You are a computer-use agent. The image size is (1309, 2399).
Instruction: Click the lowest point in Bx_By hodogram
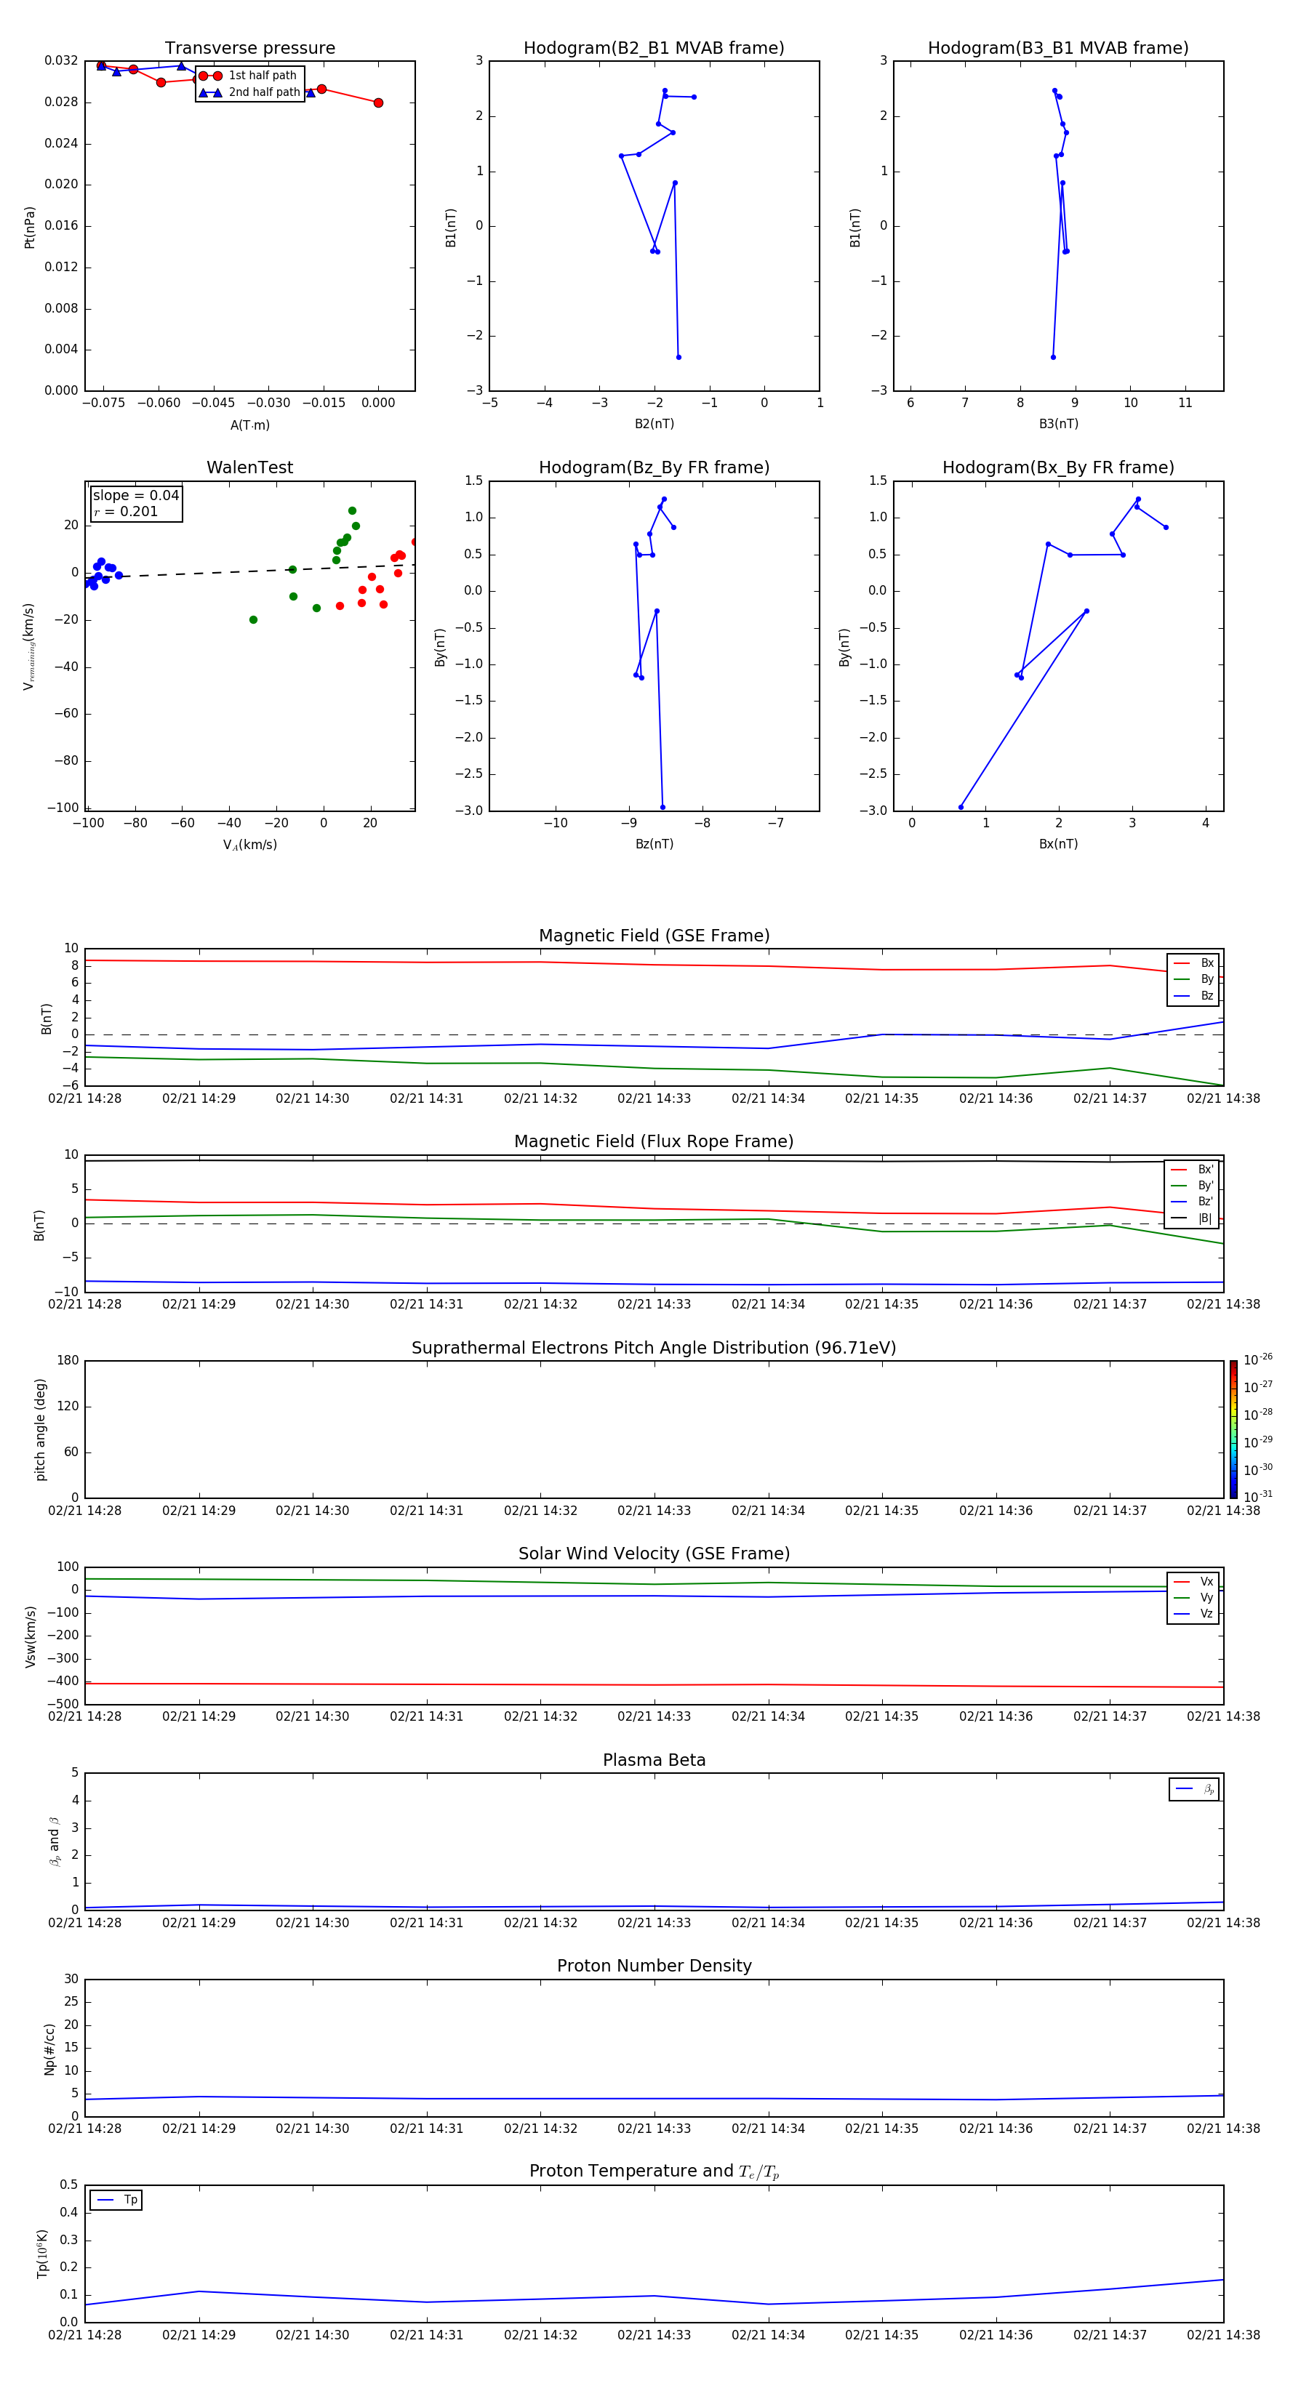[961, 806]
